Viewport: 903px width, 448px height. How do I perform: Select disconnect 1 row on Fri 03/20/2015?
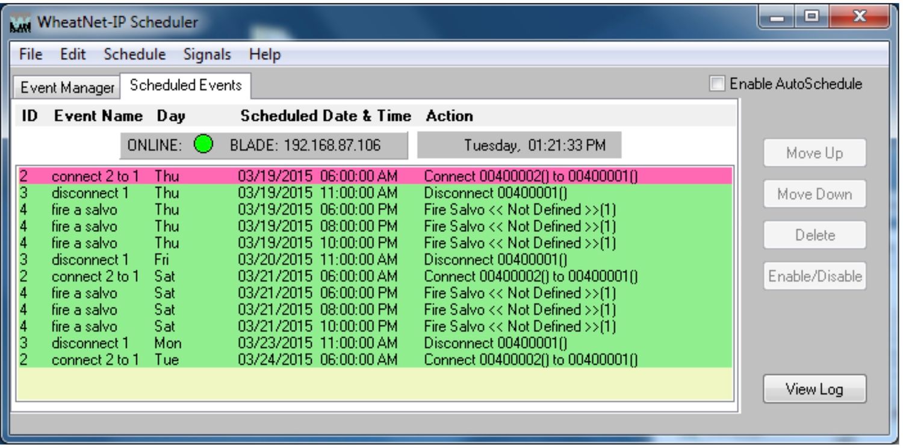pyautogui.click(x=374, y=260)
